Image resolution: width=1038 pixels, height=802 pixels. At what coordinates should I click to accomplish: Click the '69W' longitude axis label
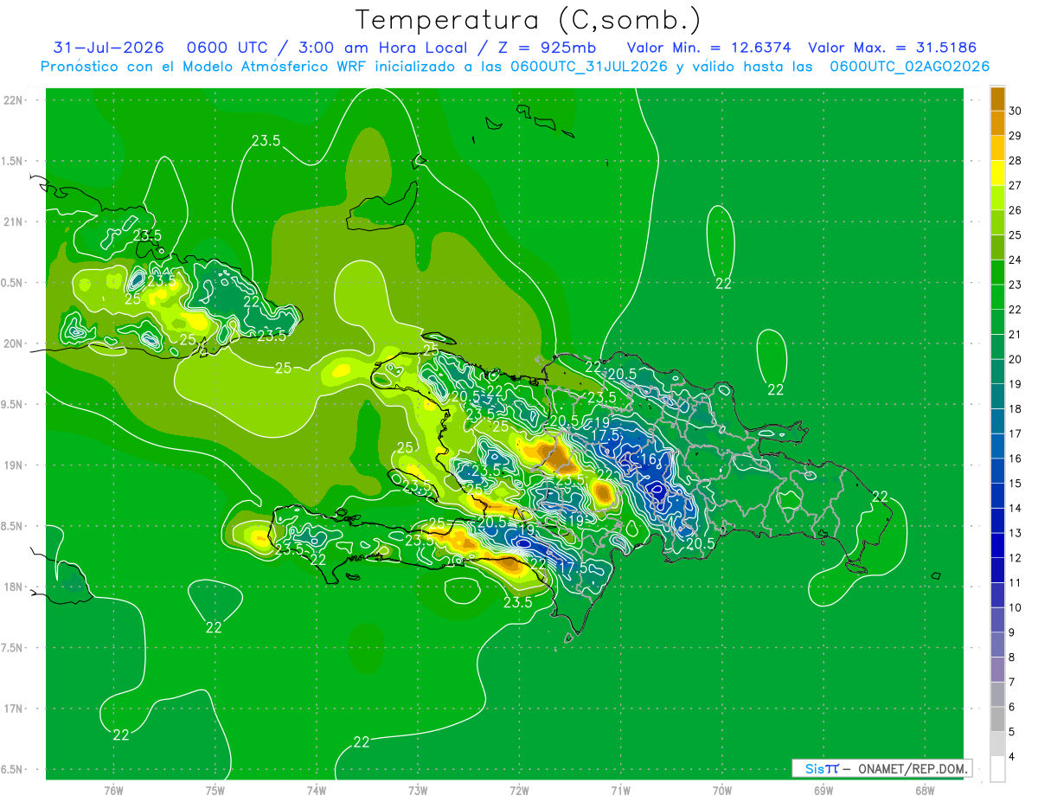click(823, 790)
